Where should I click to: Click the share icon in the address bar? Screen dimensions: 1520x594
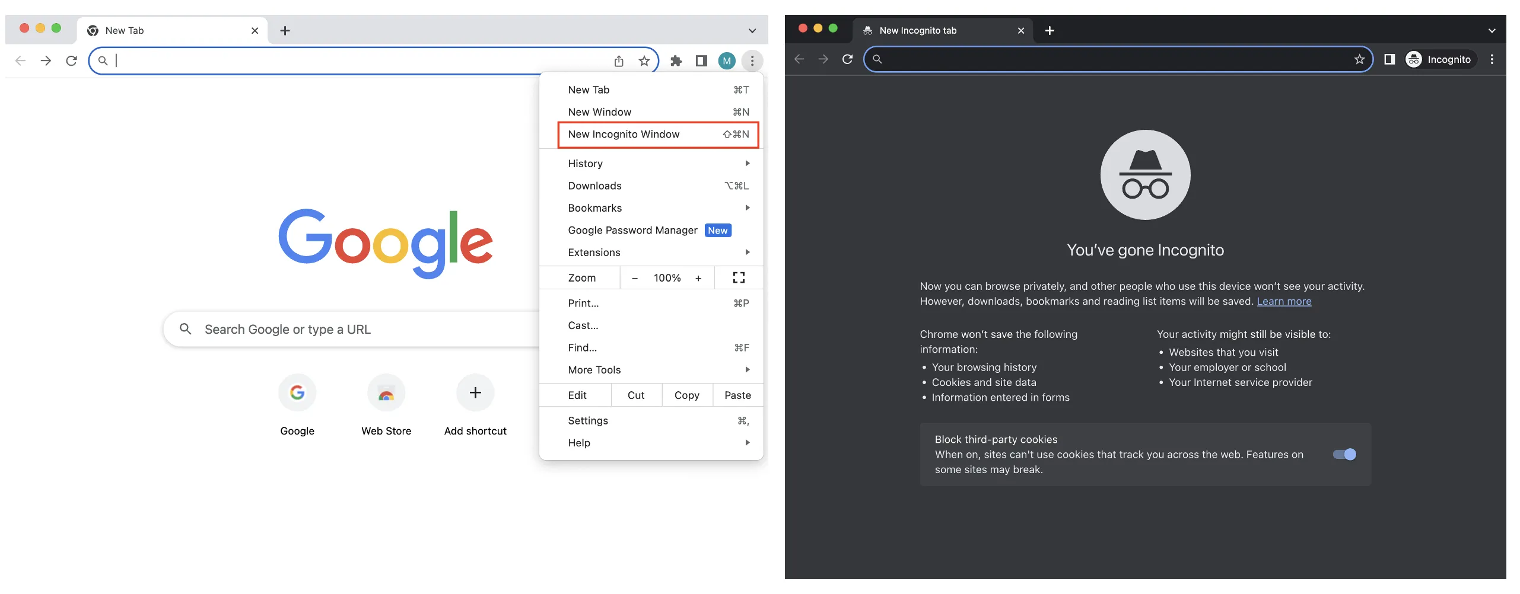(x=619, y=60)
